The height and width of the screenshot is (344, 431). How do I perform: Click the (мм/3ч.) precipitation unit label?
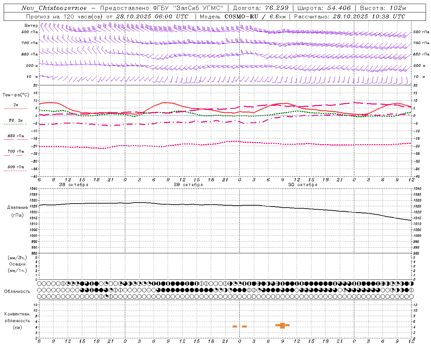coord(18,258)
